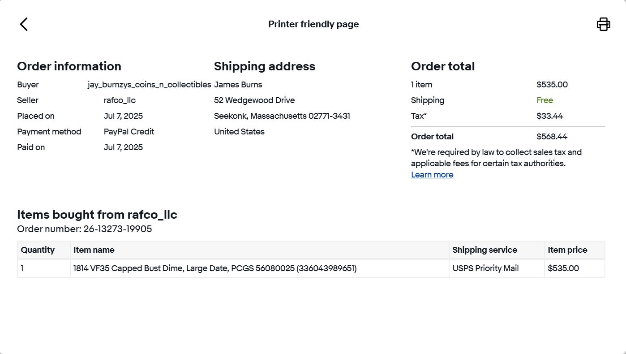This screenshot has width=626, height=354.
Task: Click the printer icon
Action: 603,24
